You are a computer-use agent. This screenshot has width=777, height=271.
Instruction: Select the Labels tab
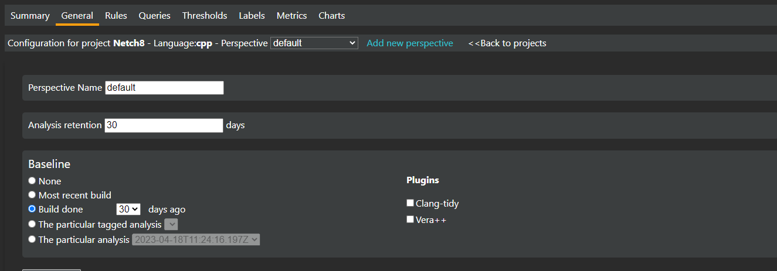tap(252, 16)
